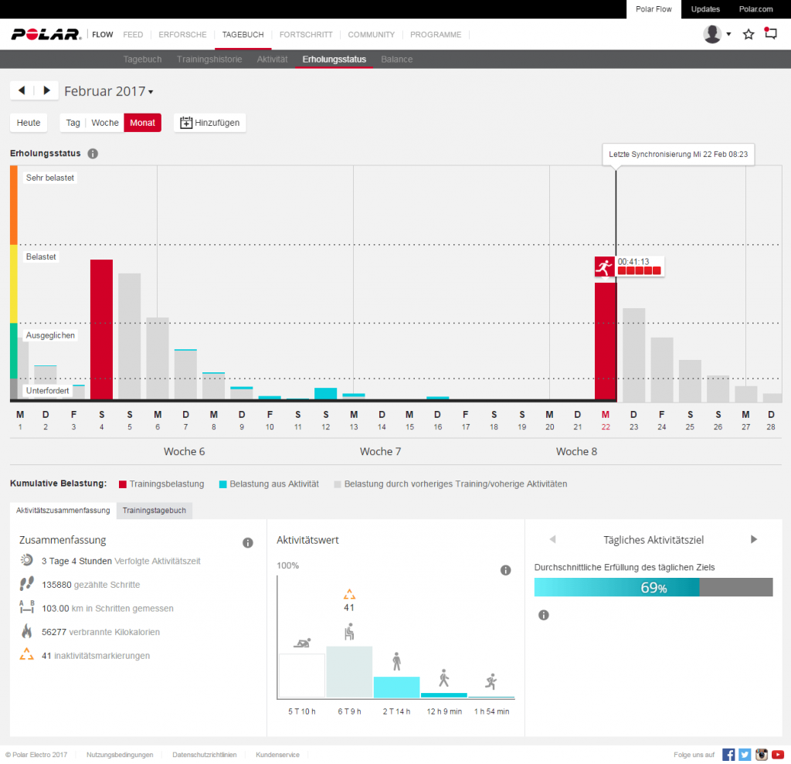791x764 pixels.
Task: Click the red running training icon on chart
Action: click(604, 267)
